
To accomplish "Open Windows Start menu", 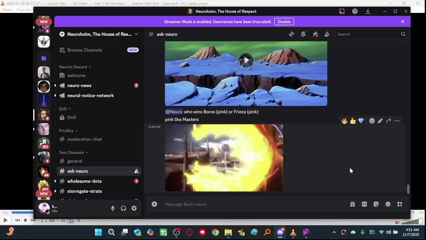I will coord(98,232).
